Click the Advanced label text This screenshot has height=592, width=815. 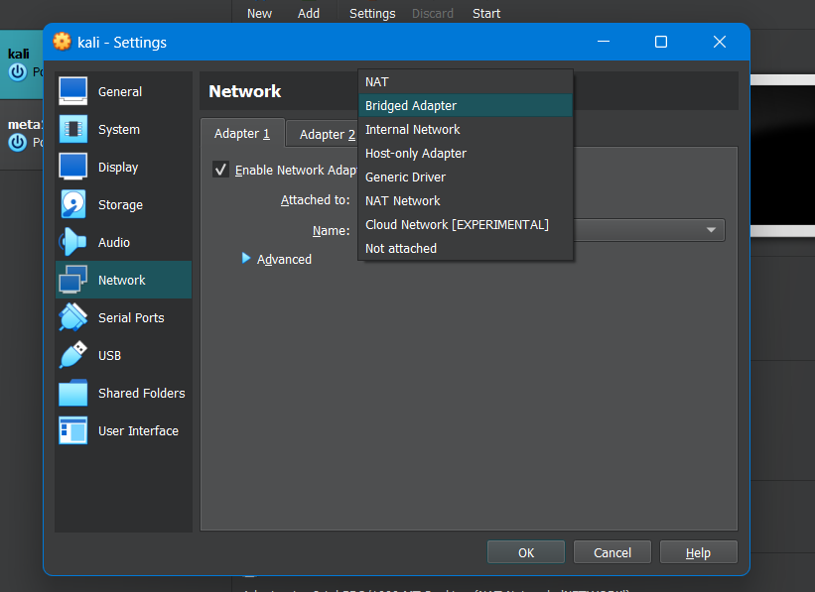284,259
